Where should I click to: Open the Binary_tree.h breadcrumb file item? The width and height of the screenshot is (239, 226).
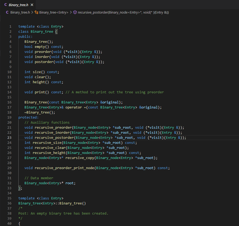click(x=20, y=12)
